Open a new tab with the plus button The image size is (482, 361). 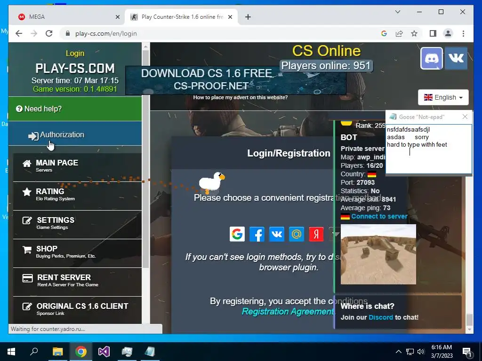248,17
